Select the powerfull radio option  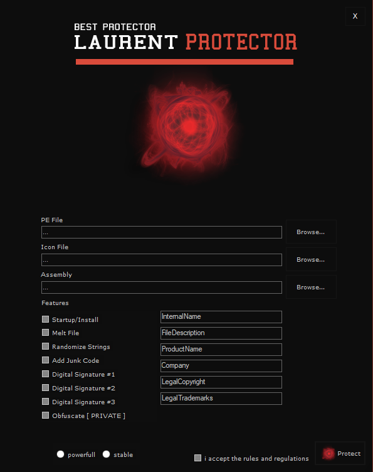point(60,454)
